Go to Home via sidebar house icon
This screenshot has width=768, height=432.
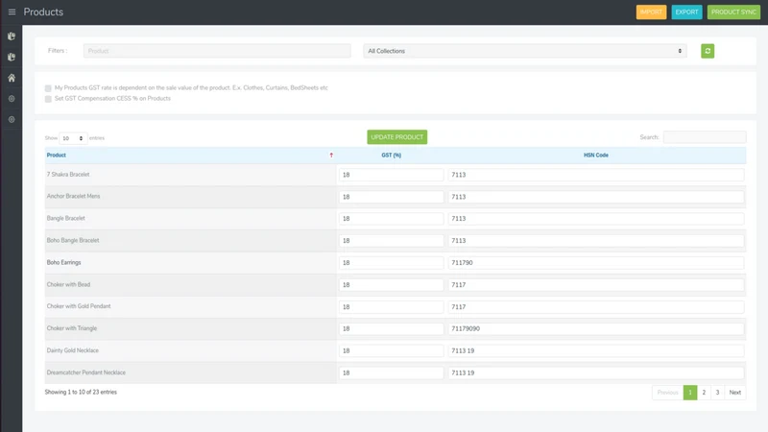[x=12, y=78]
